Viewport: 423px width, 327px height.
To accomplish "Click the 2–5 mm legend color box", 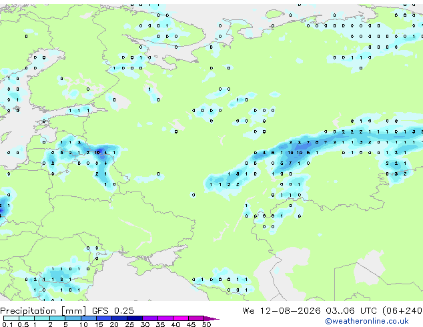I will pos(57,318).
